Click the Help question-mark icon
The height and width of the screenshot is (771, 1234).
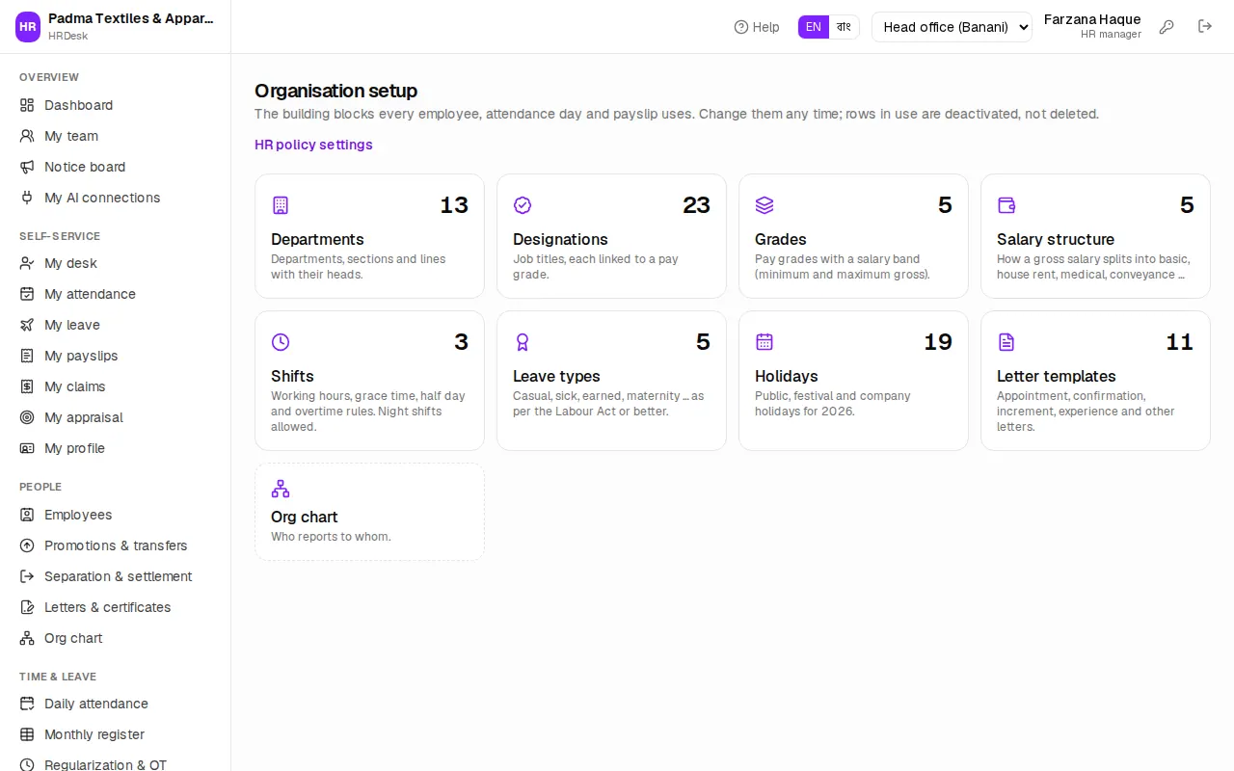(741, 27)
